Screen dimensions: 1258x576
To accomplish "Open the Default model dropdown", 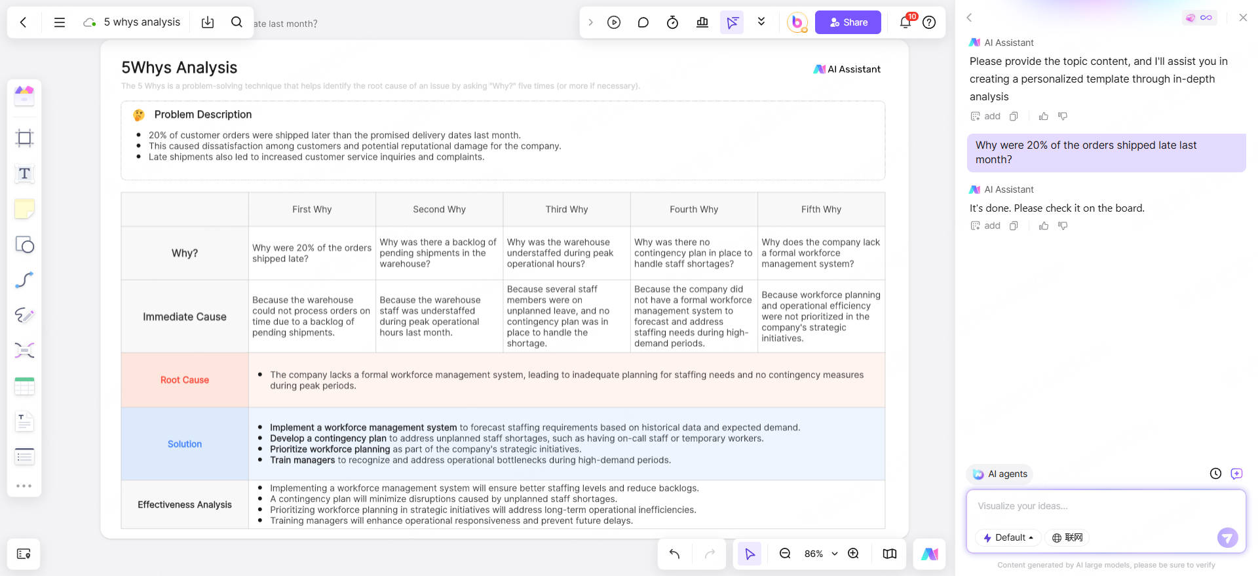I will coord(1008,537).
